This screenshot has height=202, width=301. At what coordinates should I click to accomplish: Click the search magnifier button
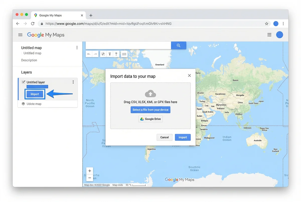(x=178, y=45)
